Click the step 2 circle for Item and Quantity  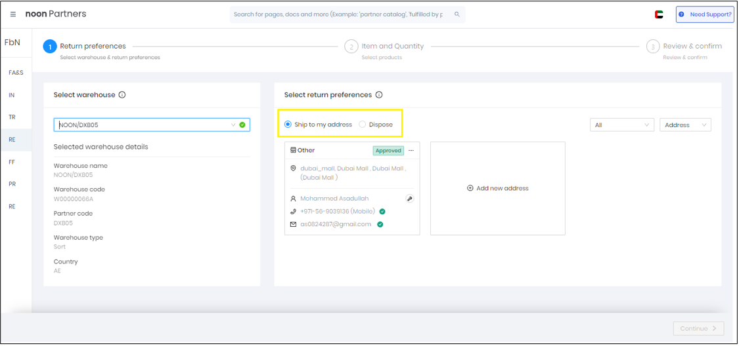(x=351, y=47)
